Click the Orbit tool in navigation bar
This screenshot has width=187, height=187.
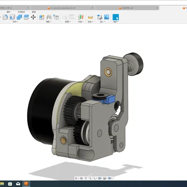(x=76, y=178)
